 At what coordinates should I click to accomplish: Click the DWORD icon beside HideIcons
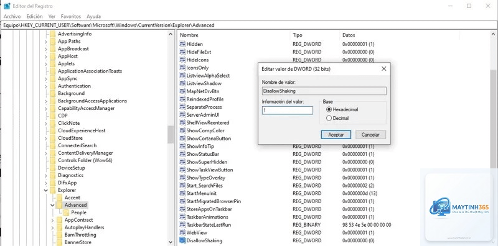pyautogui.click(x=182, y=60)
